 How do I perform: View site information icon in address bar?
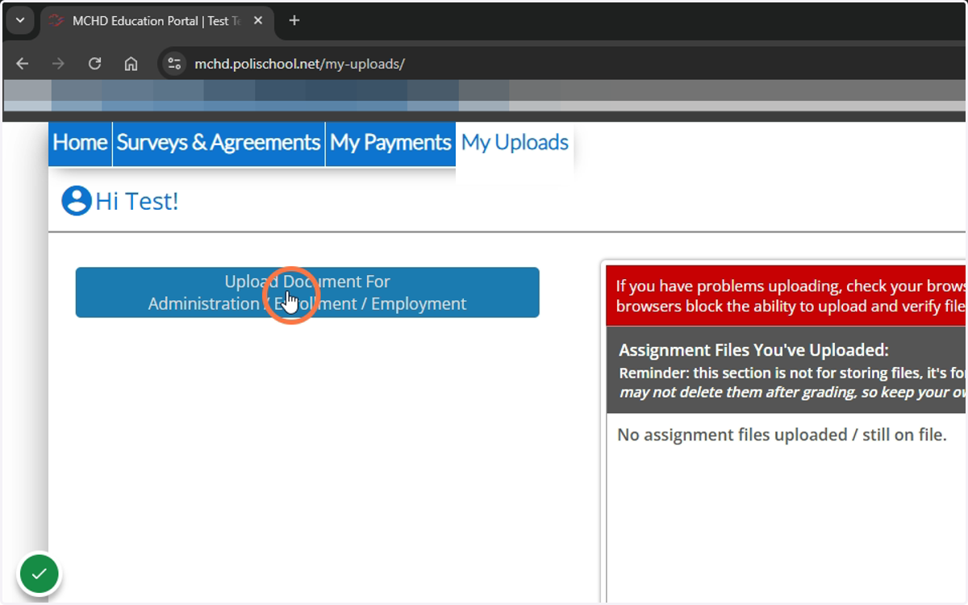175,64
